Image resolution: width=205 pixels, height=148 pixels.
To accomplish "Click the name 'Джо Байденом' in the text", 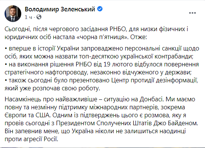I will pyautogui.click(x=176, y=123).
